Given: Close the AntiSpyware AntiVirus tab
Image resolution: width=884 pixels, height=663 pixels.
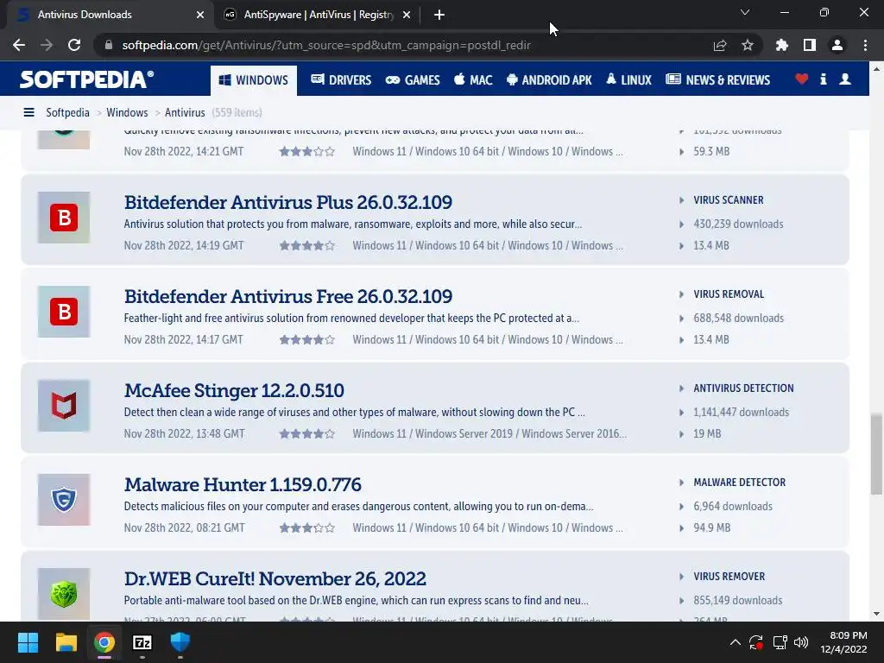Looking at the screenshot, I should 407,15.
